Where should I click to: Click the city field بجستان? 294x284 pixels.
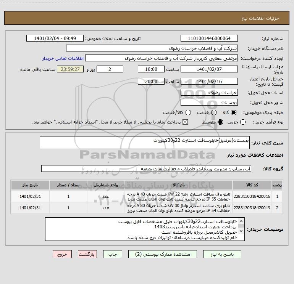[209, 103]
